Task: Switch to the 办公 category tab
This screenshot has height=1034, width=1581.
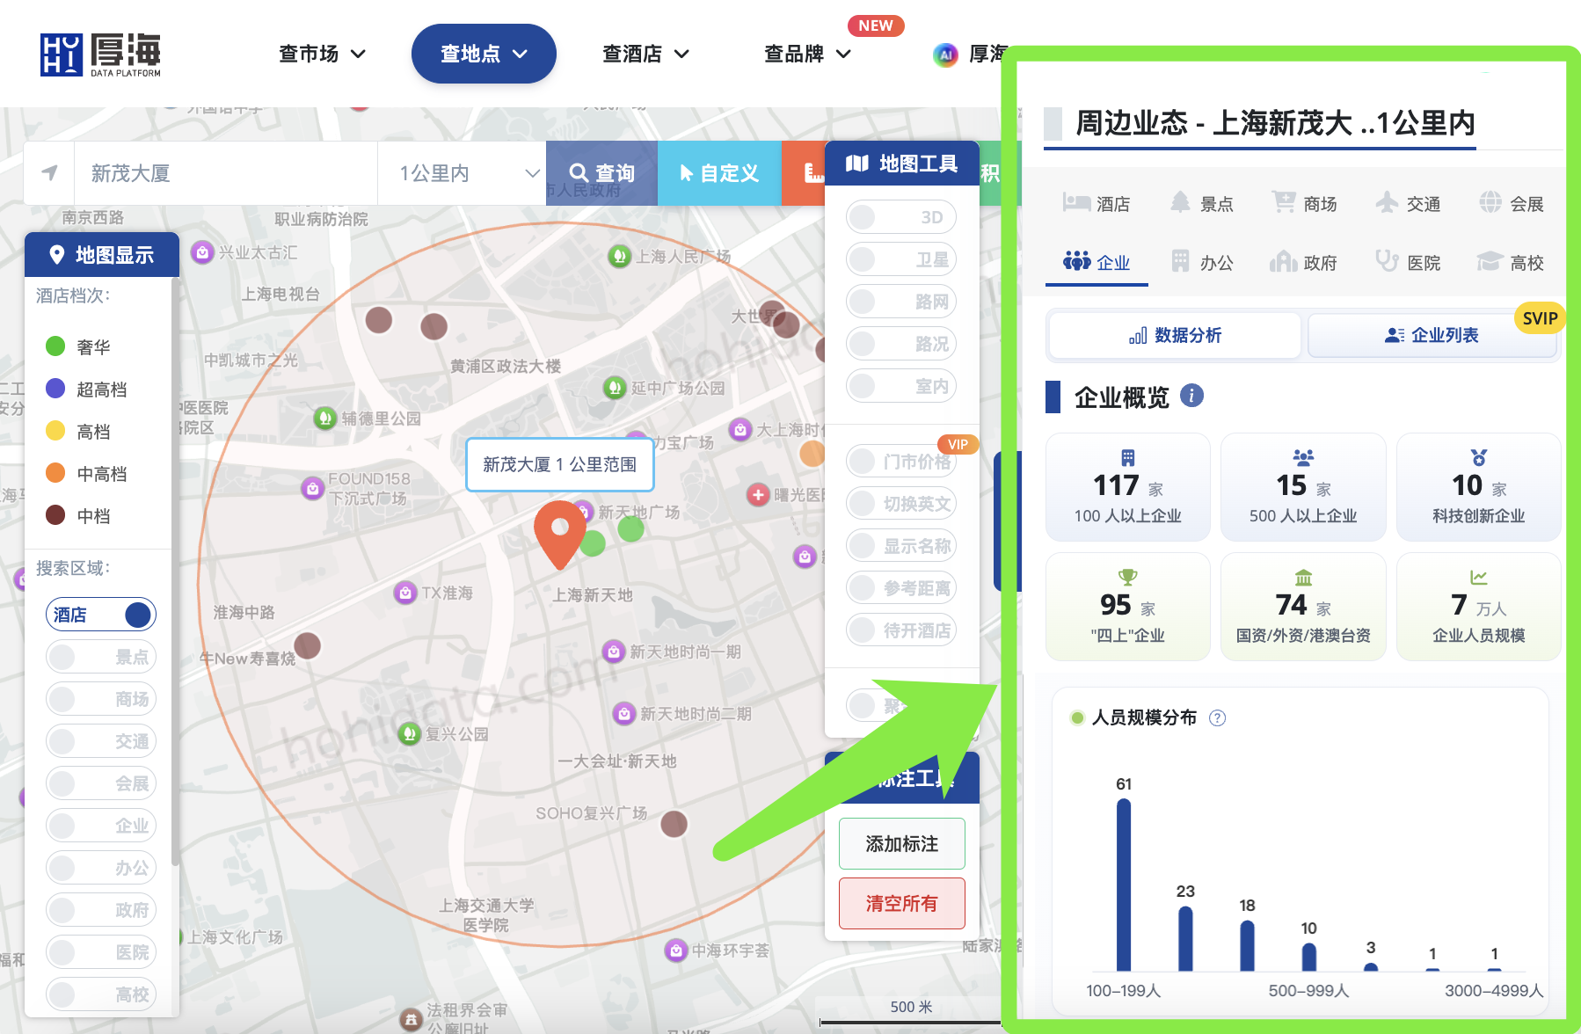Action: point(1201,262)
